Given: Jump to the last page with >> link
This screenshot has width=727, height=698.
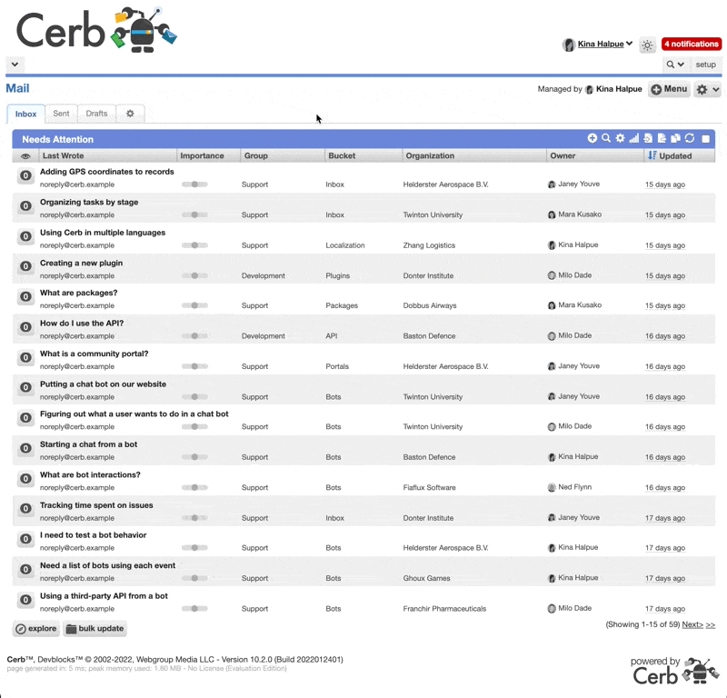Looking at the screenshot, I should point(711,624).
